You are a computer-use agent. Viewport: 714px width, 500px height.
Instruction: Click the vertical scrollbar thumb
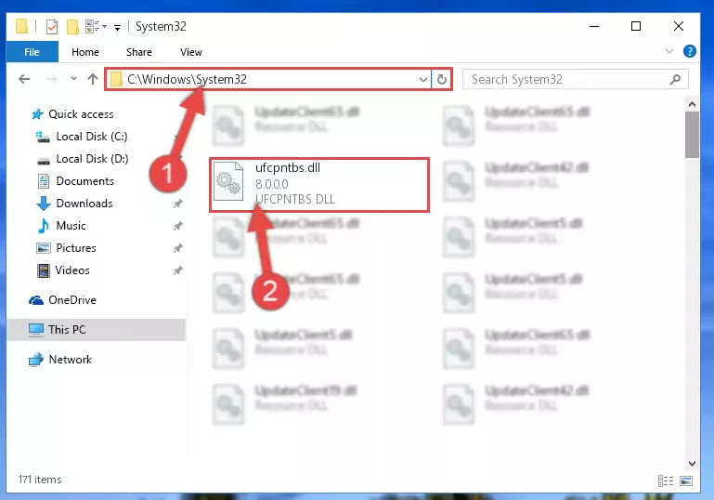click(x=692, y=135)
